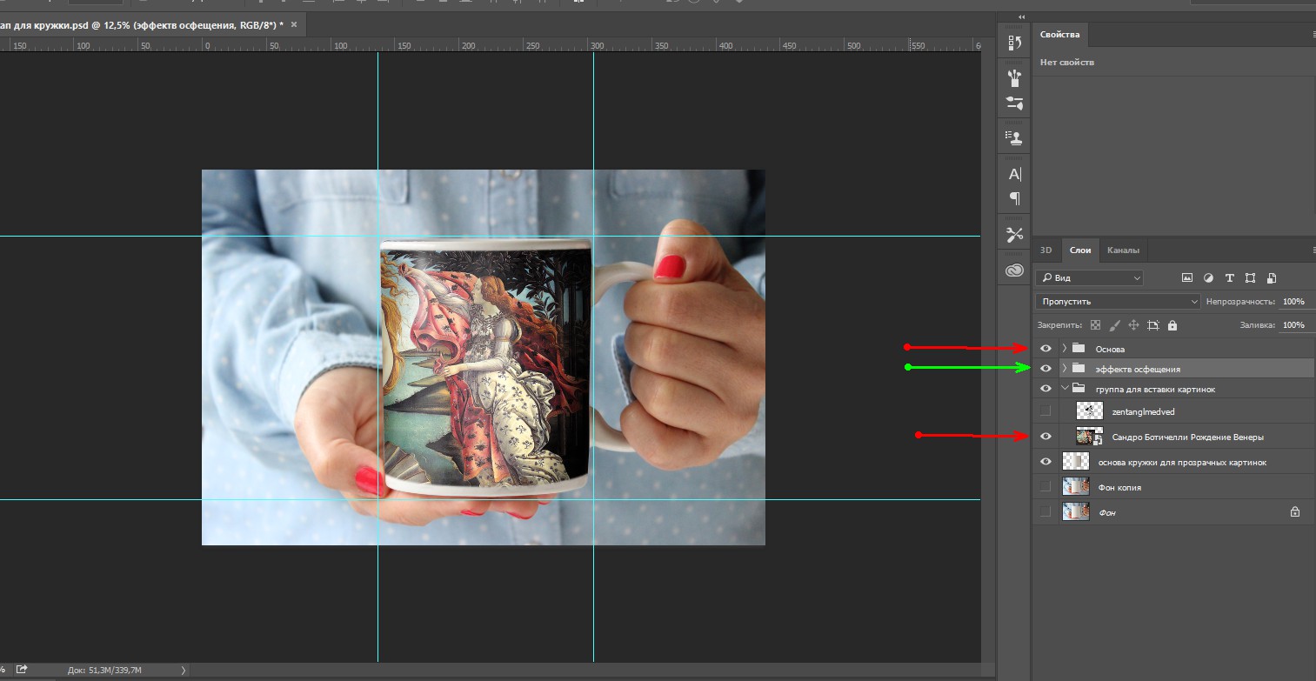This screenshot has height=681, width=1316.
Task: Select the Свойства panel tab
Action: click(1059, 35)
